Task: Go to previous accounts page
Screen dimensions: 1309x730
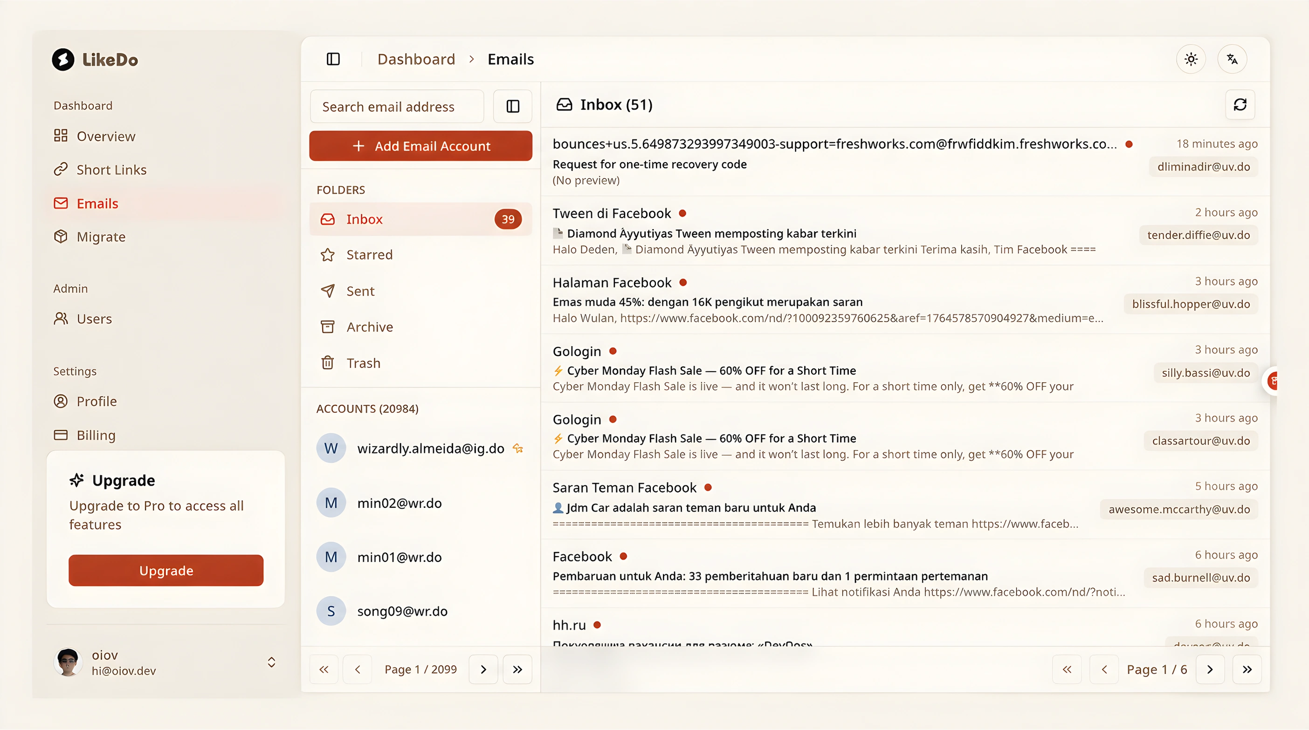Action: [x=357, y=669]
